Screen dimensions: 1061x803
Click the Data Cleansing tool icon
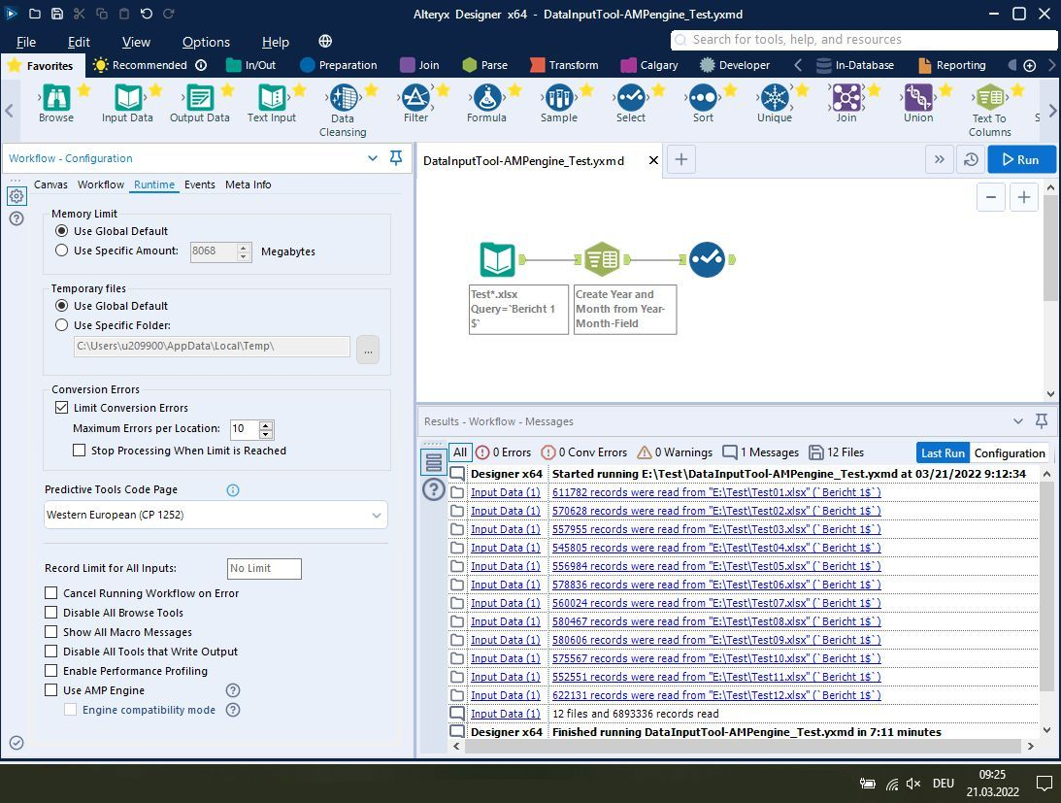click(x=343, y=98)
